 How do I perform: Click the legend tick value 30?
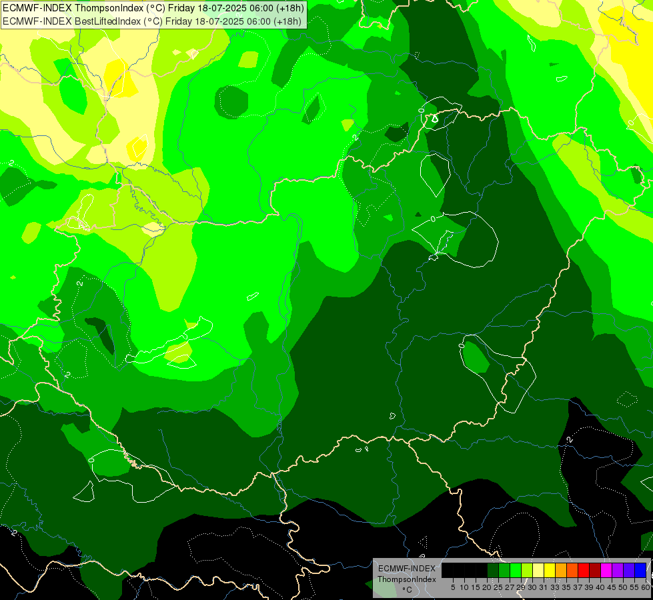pyautogui.click(x=532, y=587)
